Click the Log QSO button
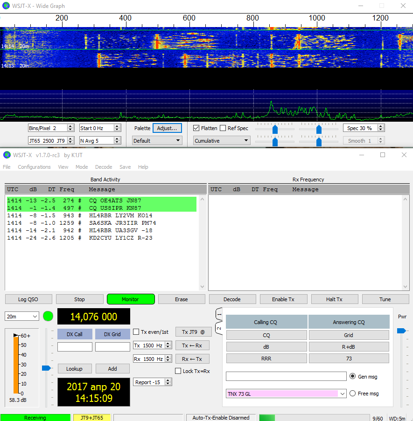 click(x=28, y=299)
